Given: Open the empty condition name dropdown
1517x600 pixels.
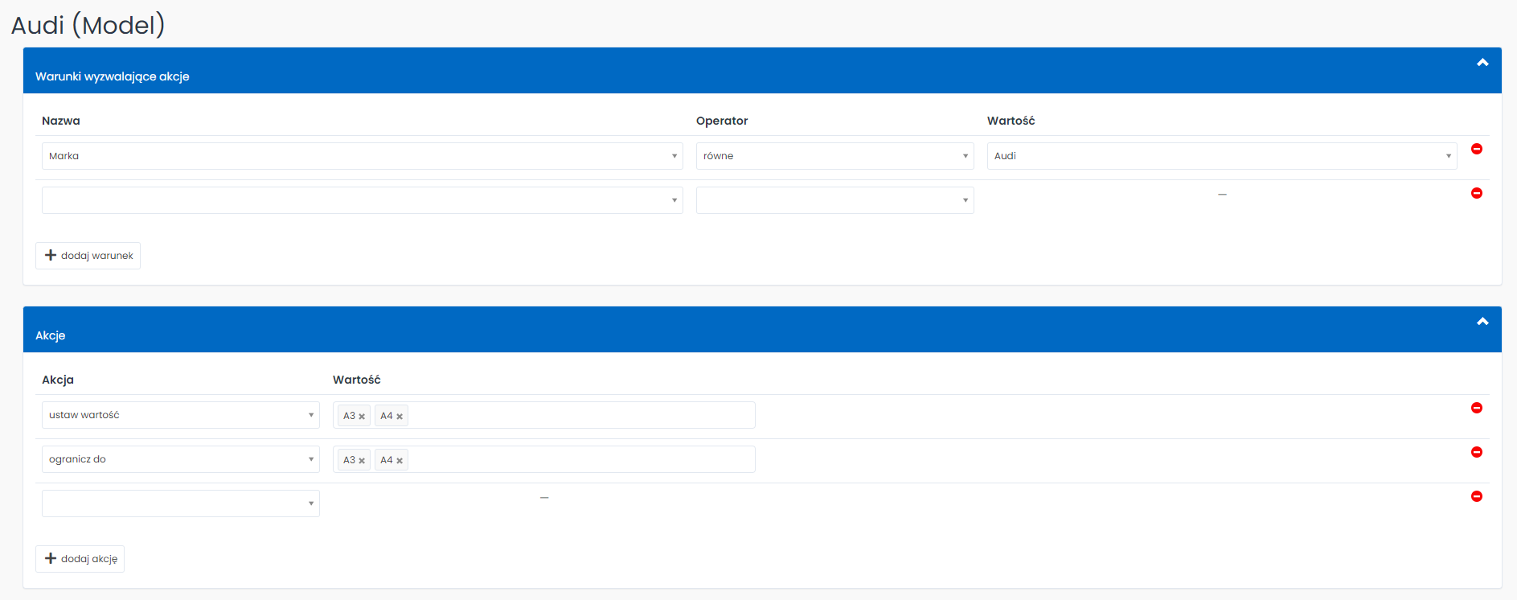Looking at the screenshot, I should tap(362, 200).
